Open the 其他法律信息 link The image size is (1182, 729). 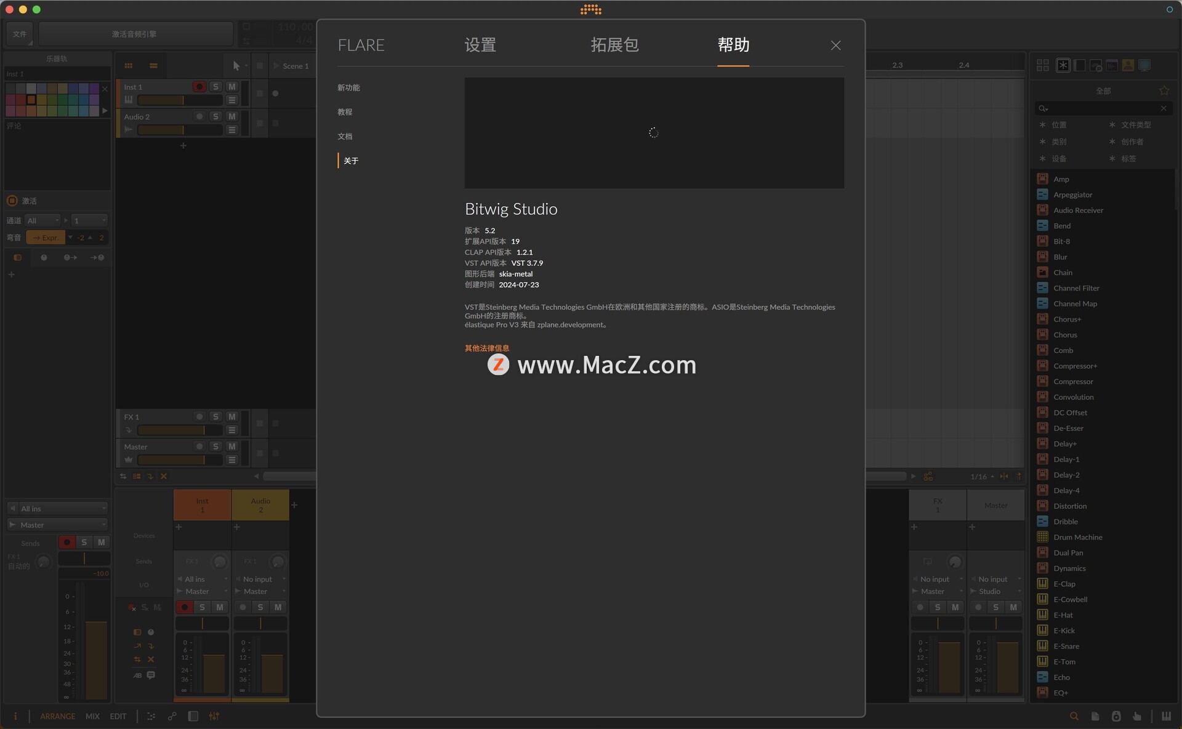click(x=487, y=348)
